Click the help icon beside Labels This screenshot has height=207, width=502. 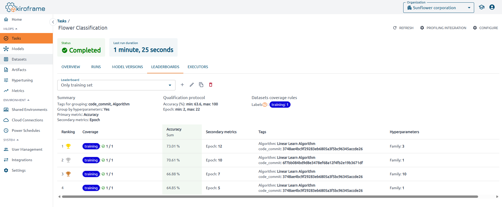point(265,105)
